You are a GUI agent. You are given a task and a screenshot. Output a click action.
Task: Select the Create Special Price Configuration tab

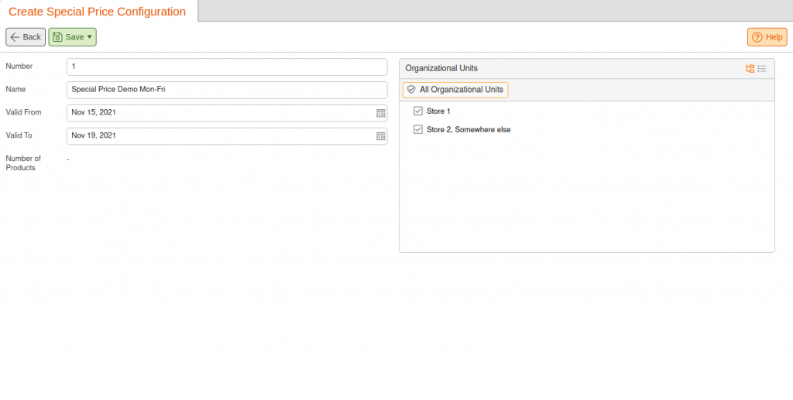click(97, 12)
